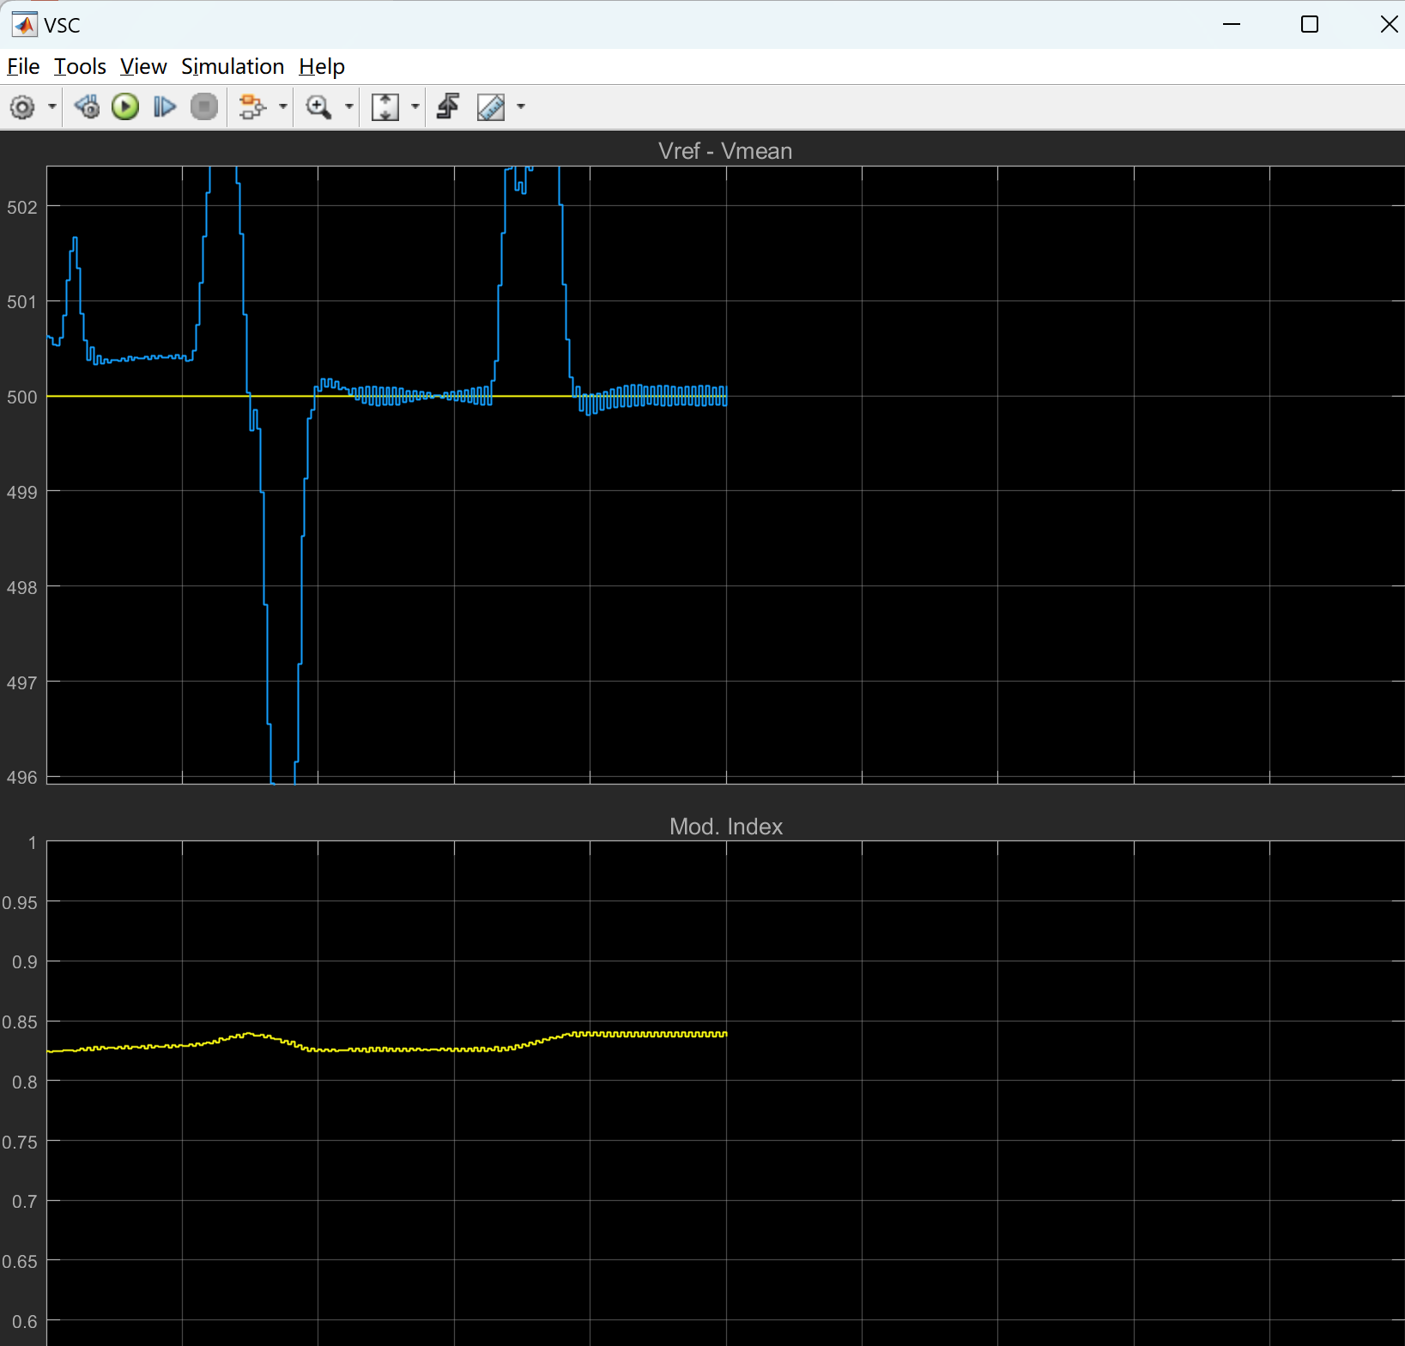This screenshot has width=1405, height=1346.
Task: Open the Configuration Properties gear icon
Action: [22, 107]
